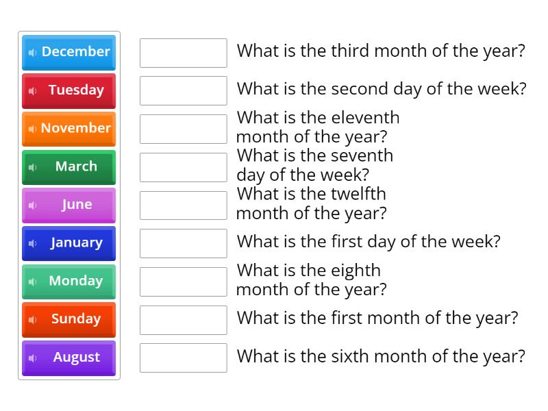548x411 pixels.
Task: Click the answer box for the sixth month question
Action: (182, 357)
